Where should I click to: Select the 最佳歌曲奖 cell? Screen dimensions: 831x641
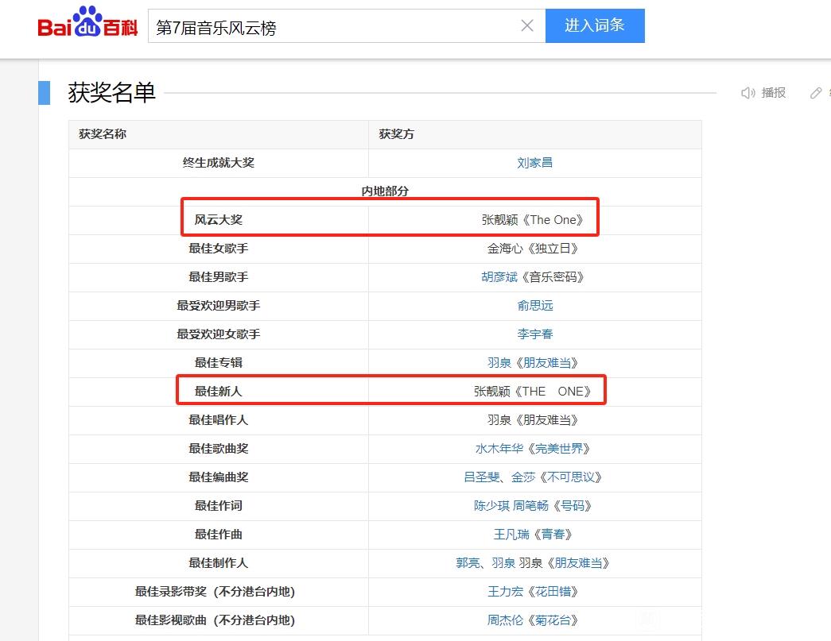pyautogui.click(x=219, y=448)
